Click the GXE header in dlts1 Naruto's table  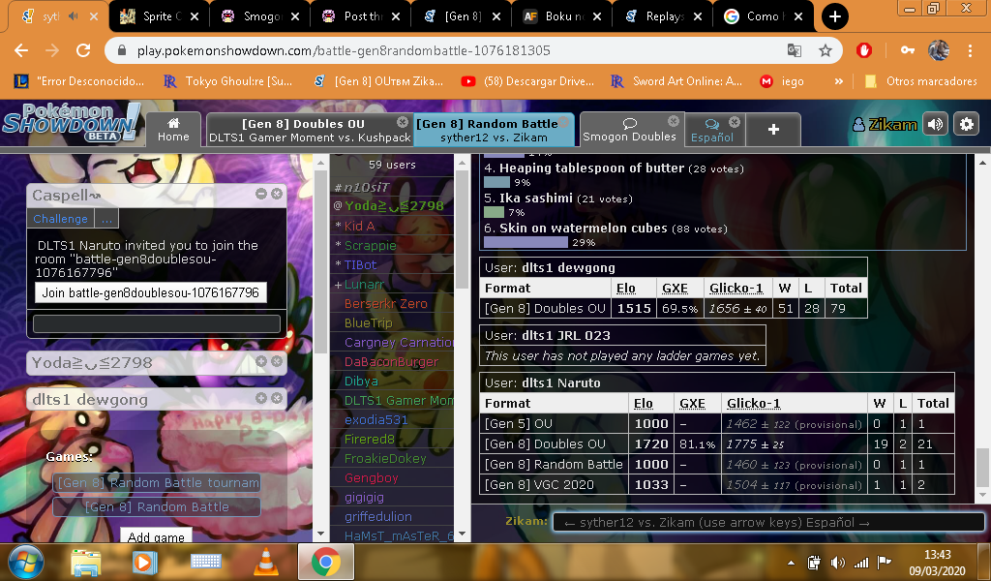pos(692,404)
